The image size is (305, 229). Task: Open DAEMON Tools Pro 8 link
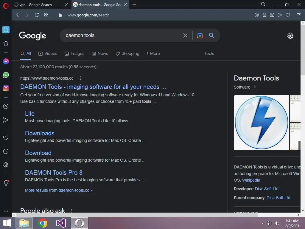click(54, 173)
